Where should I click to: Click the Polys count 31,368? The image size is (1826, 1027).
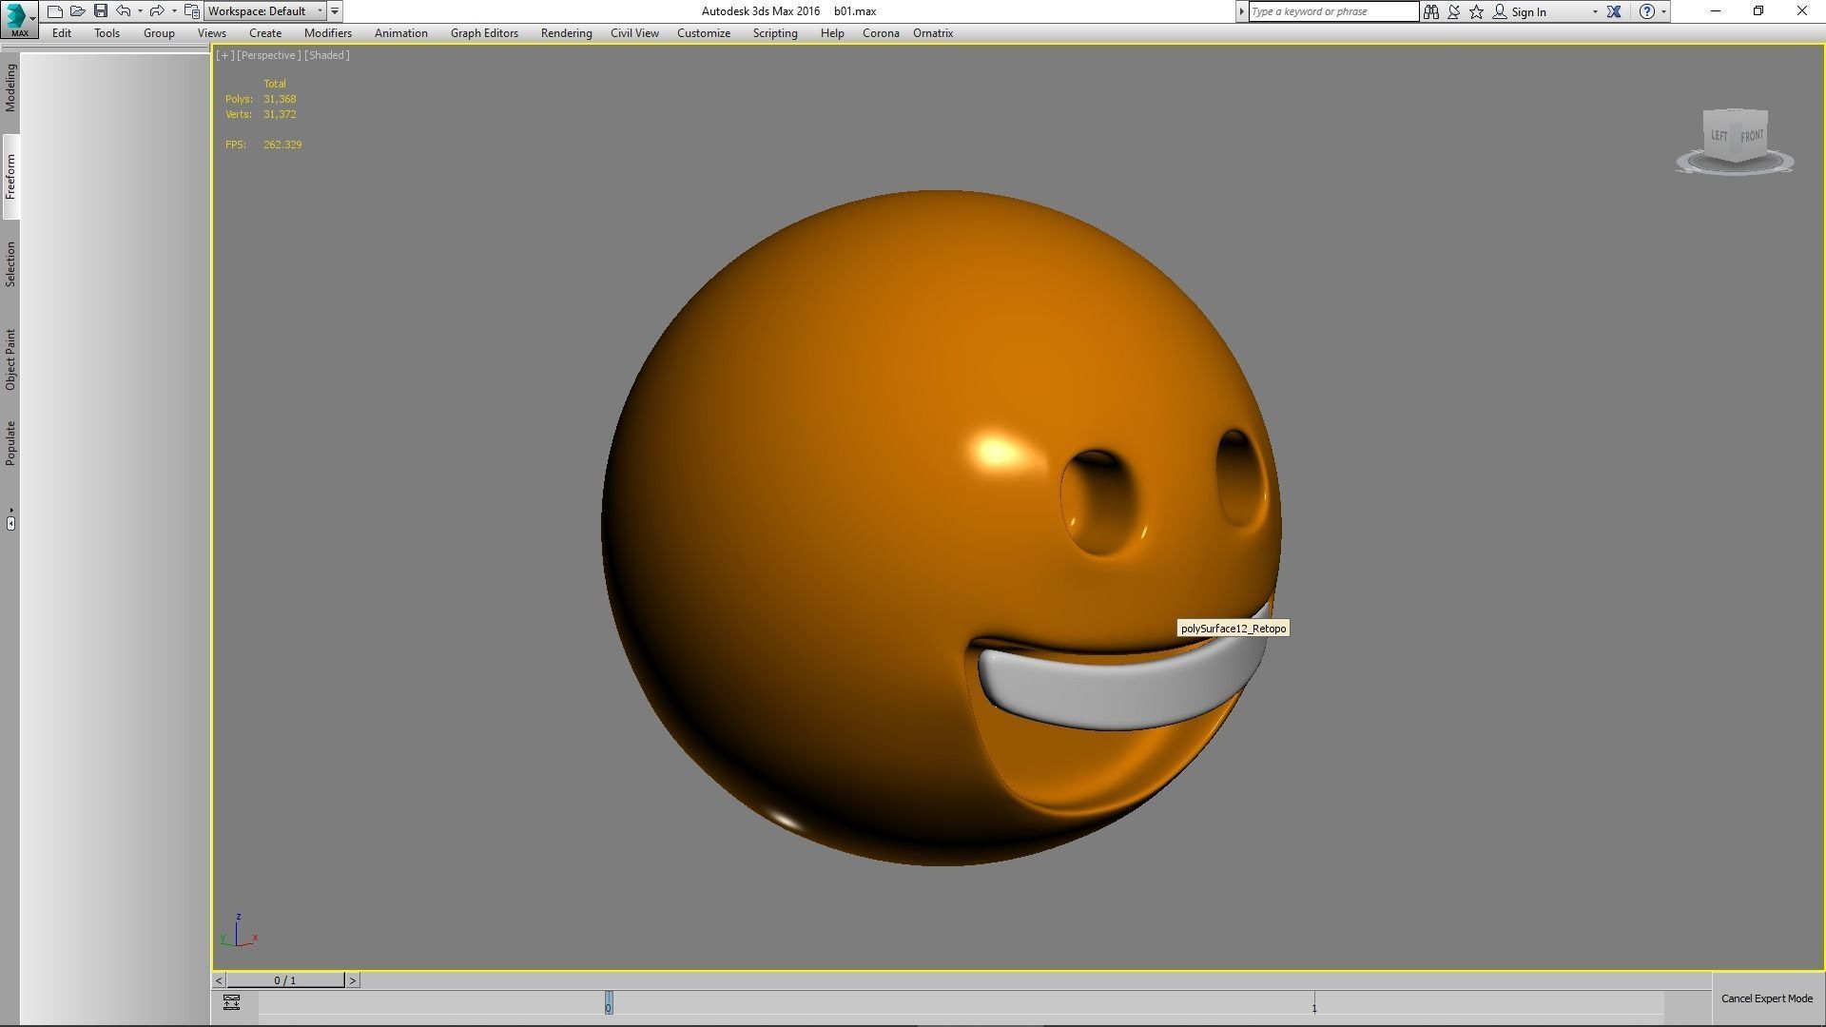tap(280, 99)
